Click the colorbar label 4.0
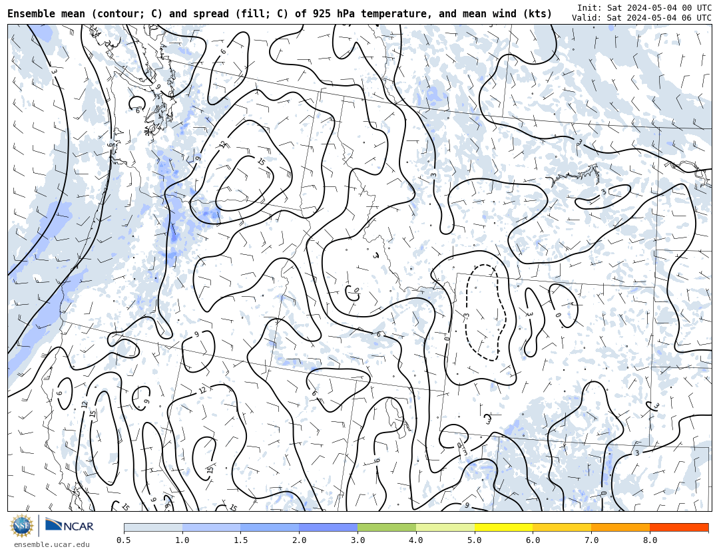This screenshot has height=553, width=719. pos(416,540)
